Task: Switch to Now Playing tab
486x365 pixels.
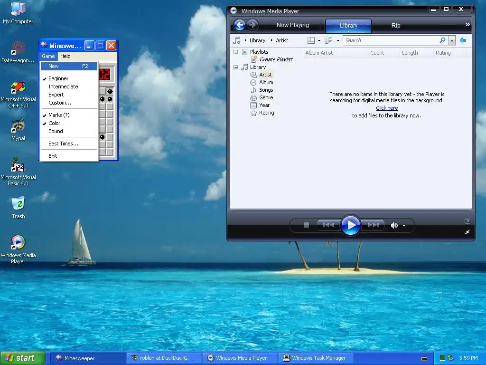Action: coord(292,25)
